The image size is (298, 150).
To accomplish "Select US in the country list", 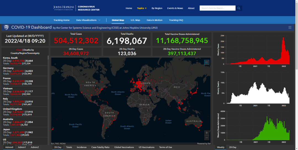I will click(25, 141).
